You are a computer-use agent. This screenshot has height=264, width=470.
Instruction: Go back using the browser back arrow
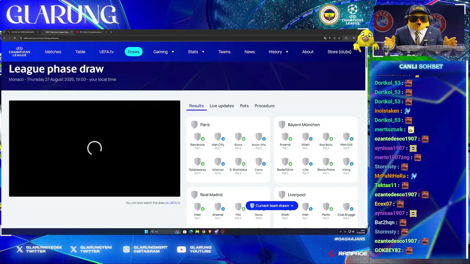pos(4,38)
